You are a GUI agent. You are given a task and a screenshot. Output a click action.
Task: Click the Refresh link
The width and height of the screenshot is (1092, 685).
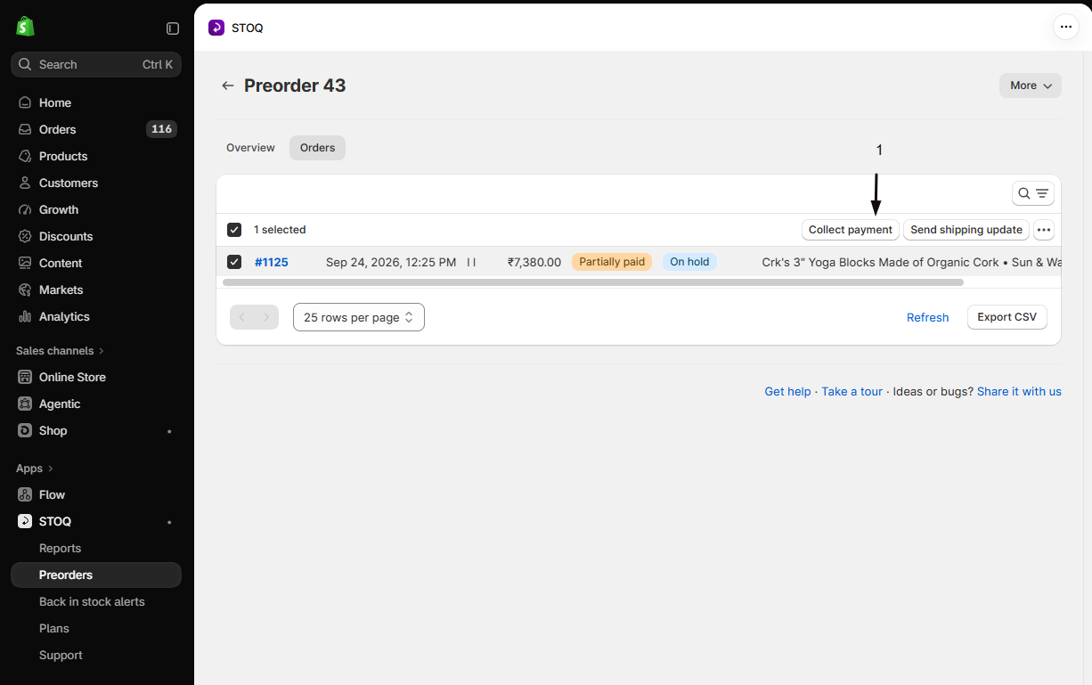[x=927, y=317]
